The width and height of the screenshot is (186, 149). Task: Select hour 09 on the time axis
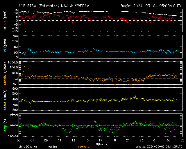point(46,140)
